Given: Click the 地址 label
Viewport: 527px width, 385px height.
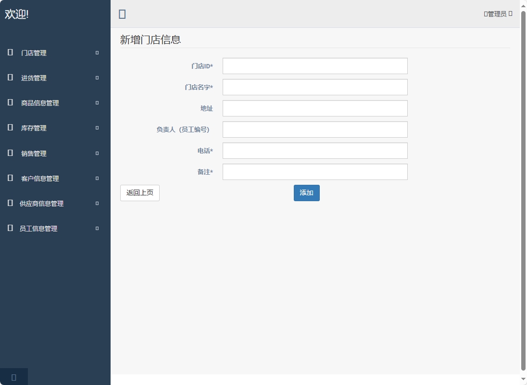Looking at the screenshot, I should [207, 108].
